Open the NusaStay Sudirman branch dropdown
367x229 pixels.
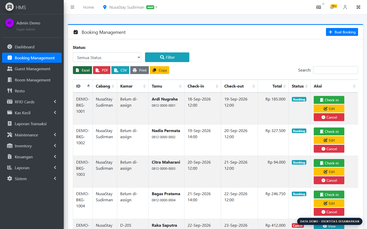(130, 7)
